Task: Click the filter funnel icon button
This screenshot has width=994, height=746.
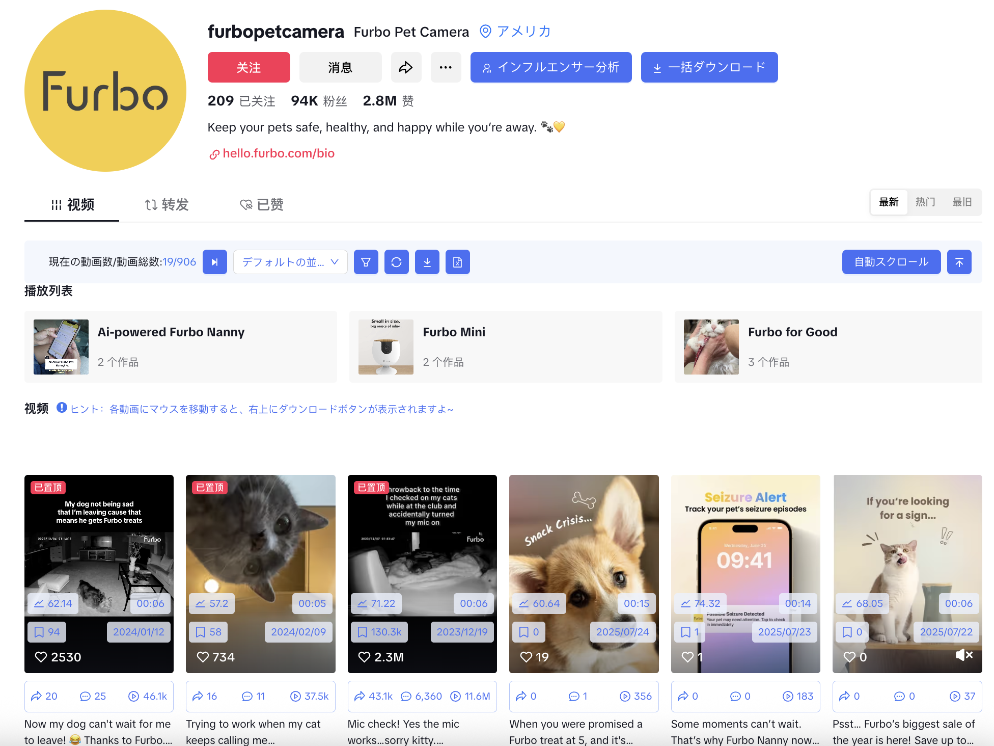Action: coord(366,262)
